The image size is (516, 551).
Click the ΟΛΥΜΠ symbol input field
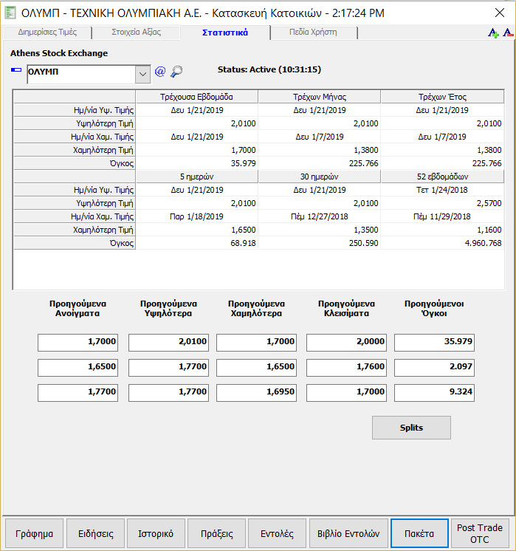pyautogui.click(x=81, y=74)
